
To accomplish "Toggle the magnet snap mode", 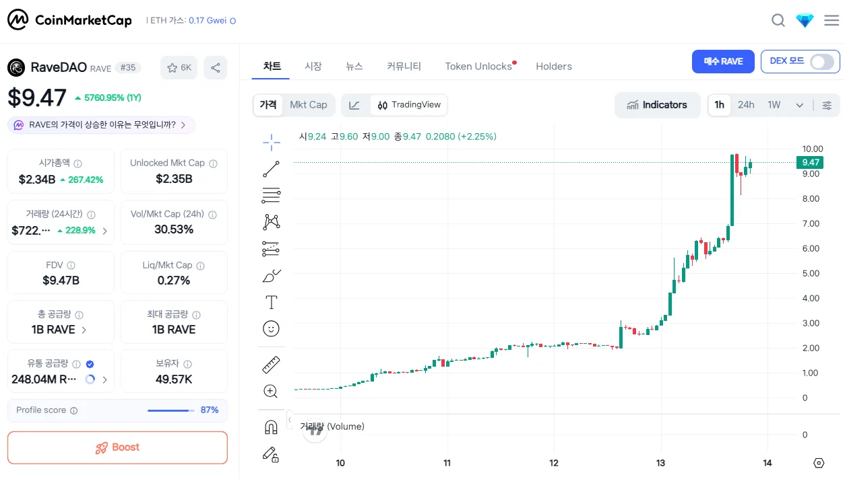I will [x=271, y=427].
